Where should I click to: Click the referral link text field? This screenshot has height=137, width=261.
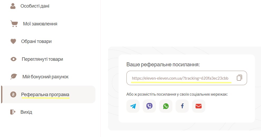click(187, 78)
